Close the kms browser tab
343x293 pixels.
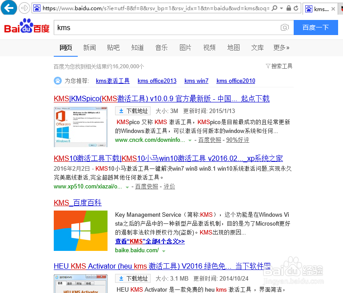[x=333, y=9]
